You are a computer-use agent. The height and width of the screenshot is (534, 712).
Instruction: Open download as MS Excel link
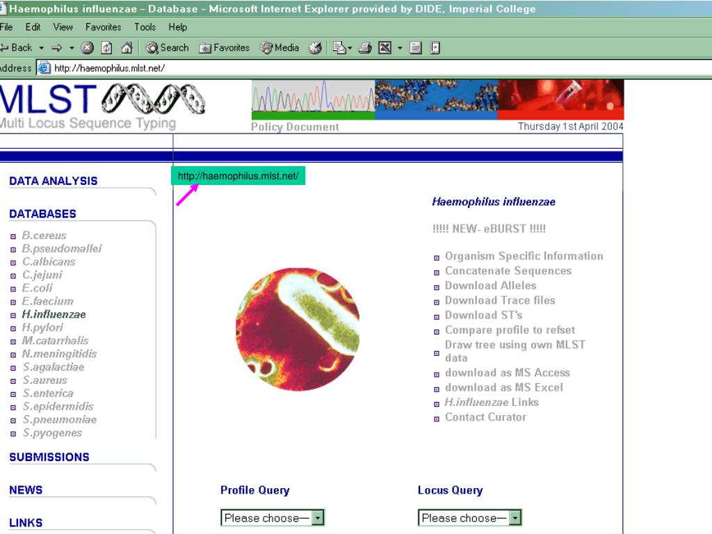504,388
